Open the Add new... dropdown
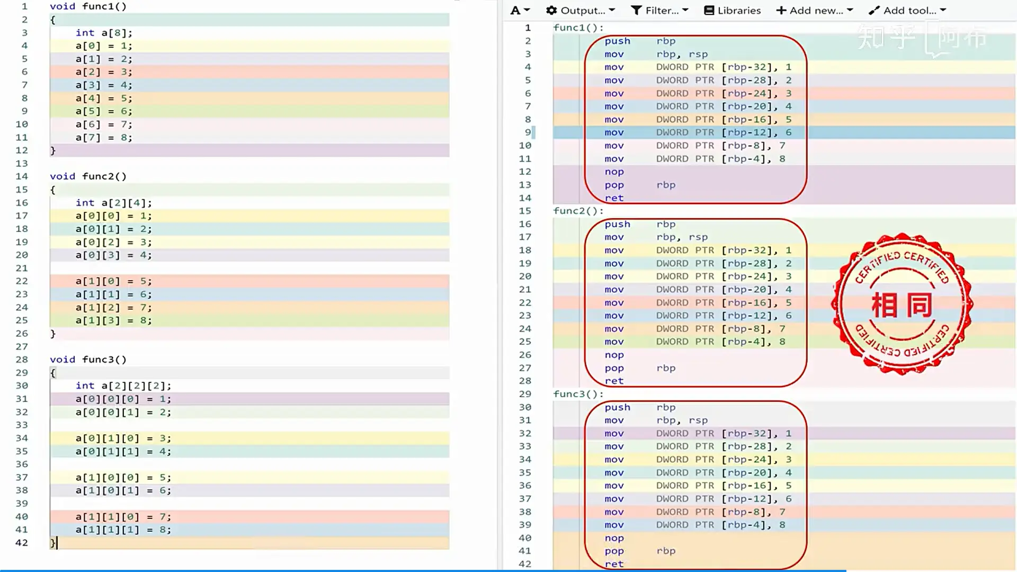The width and height of the screenshot is (1017, 572). tap(815, 10)
